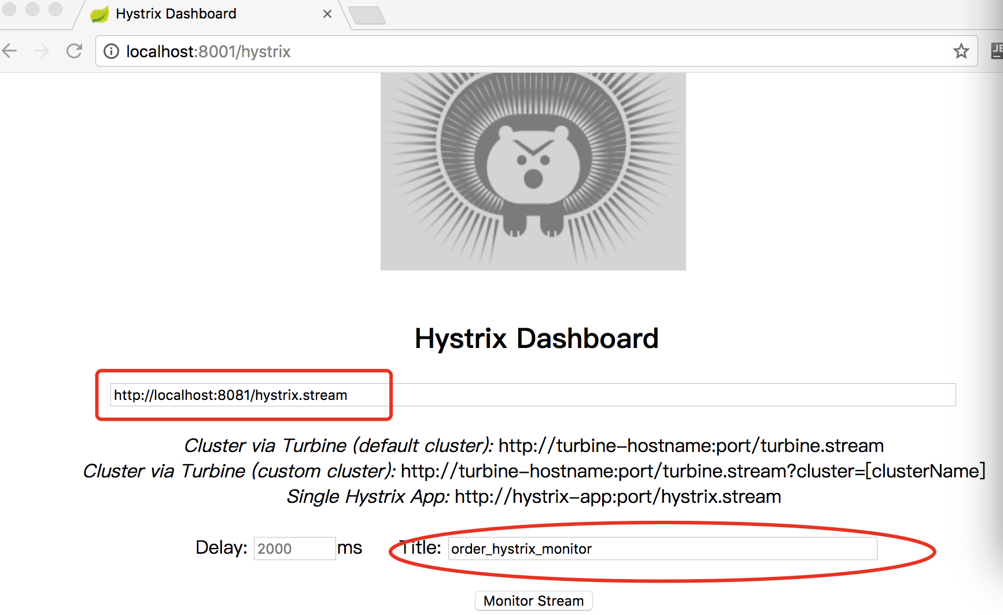Screen dimensions: 1003x615
Task: Click the Title field with order_hystrix_monitor
Action: [x=662, y=549]
